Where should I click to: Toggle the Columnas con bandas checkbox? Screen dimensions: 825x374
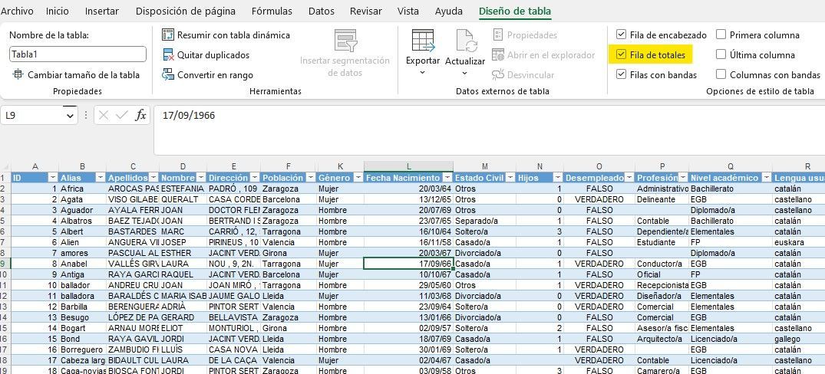[721, 75]
